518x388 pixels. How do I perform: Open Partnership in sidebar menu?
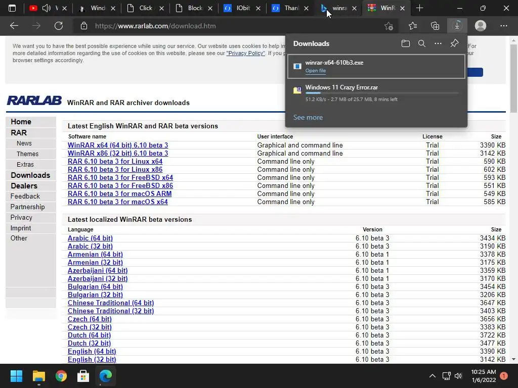pos(27,207)
